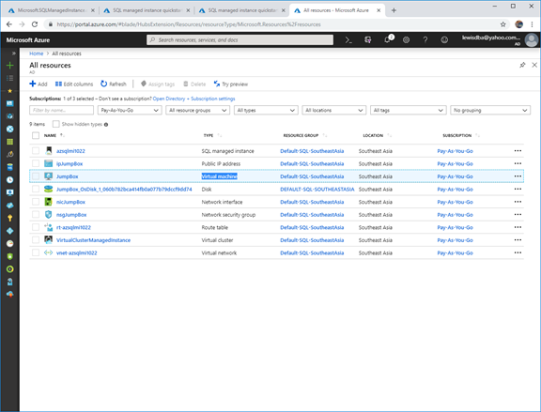541x412 pixels.
Task: Click the account avatar picture
Action: (x=532, y=40)
